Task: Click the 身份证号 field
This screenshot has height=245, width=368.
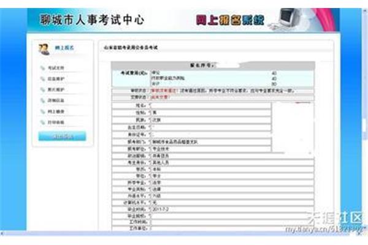Action: pos(211,135)
